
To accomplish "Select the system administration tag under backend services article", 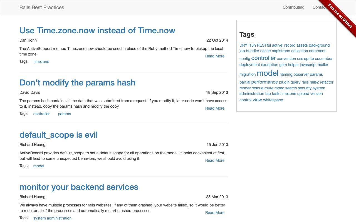I will tap(52, 218).
